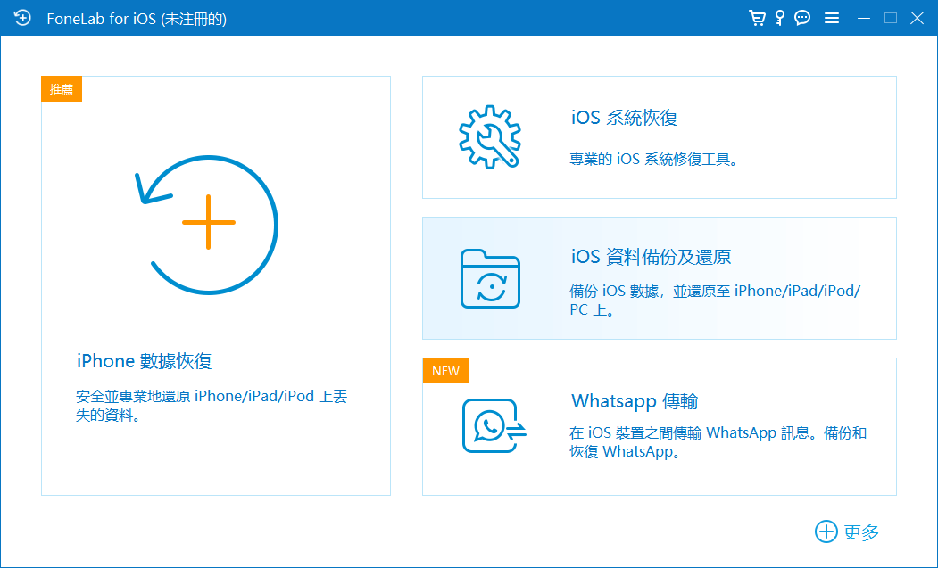Open iOS 系統恢復 heading
The image size is (938, 568).
click(624, 118)
